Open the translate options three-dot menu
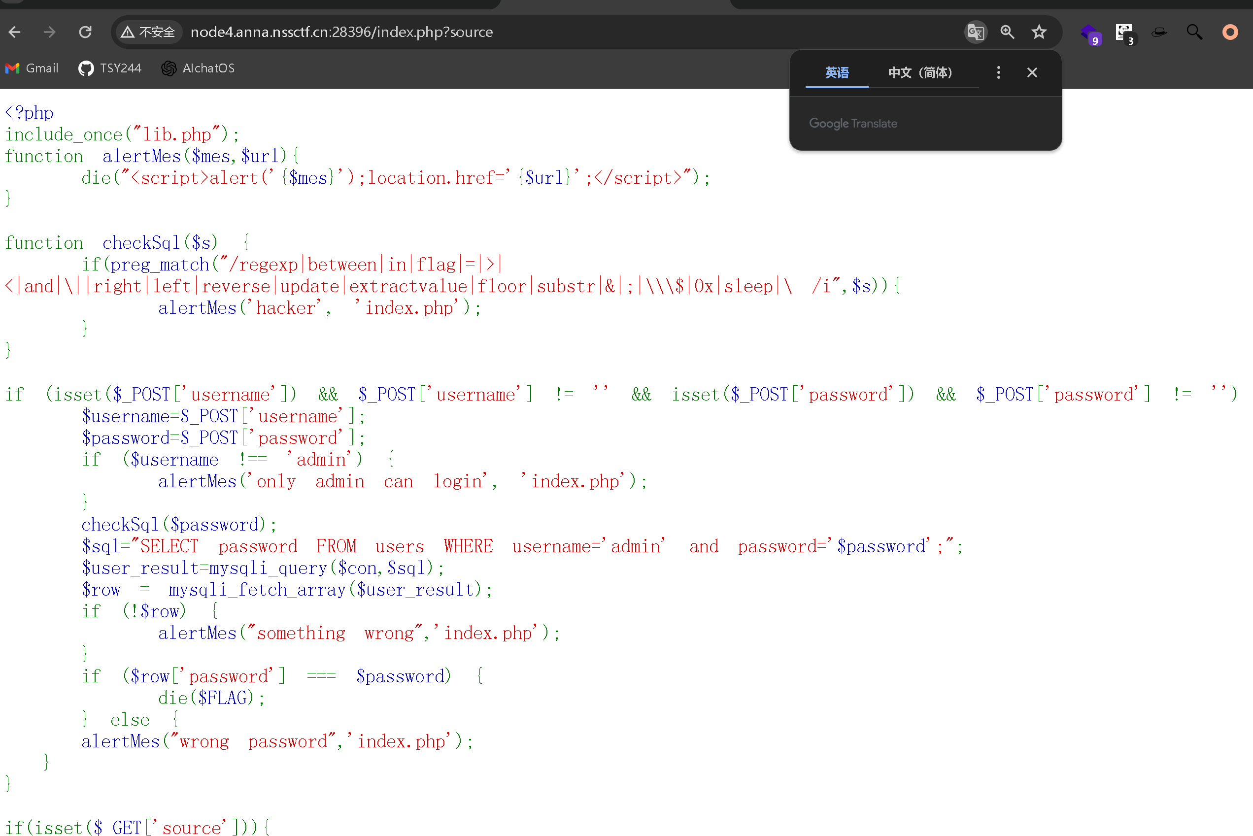1253x836 pixels. click(998, 72)
